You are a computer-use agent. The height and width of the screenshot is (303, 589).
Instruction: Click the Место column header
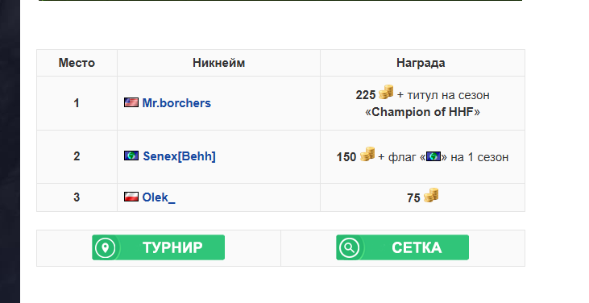77,63
